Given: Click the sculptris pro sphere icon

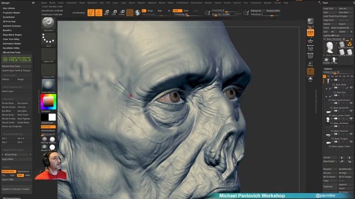Looking at the screenshot, I should click(138, 13).
